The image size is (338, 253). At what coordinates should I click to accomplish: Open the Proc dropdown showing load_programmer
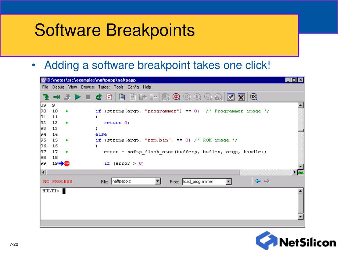tap(229, 182)
